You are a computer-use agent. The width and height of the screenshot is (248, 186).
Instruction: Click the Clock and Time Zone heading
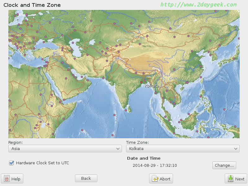[32, 5]
